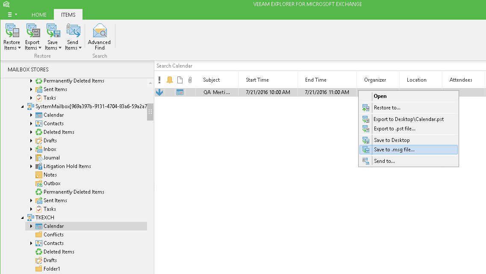The image size is (486, 274).
Task: Click the Send to... menu icon
Action: point(366,161)
